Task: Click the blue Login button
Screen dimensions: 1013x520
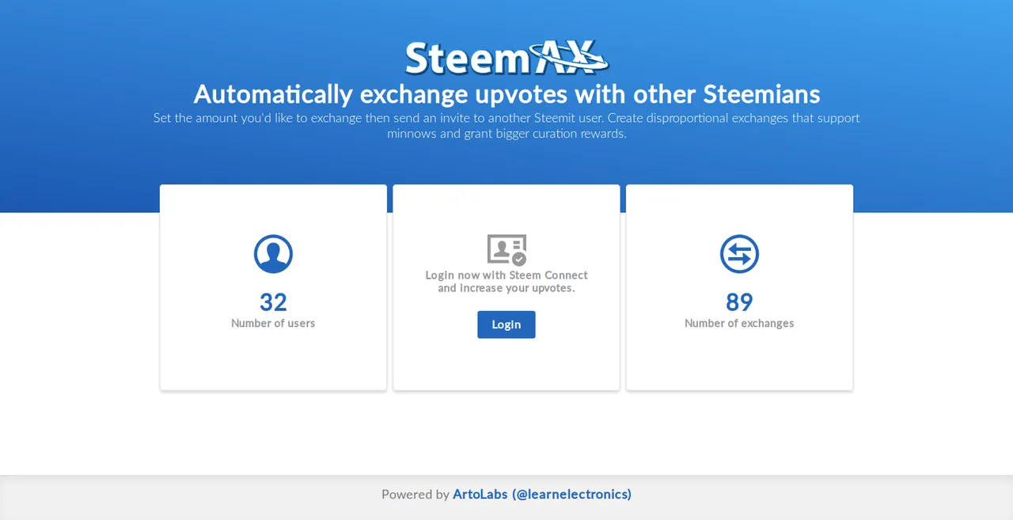Action: [x=506, y=325]
